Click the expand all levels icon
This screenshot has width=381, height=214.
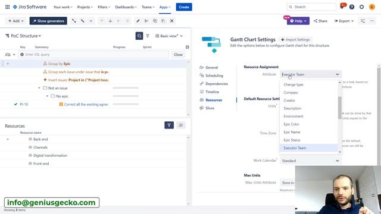[x=74, y=21]
